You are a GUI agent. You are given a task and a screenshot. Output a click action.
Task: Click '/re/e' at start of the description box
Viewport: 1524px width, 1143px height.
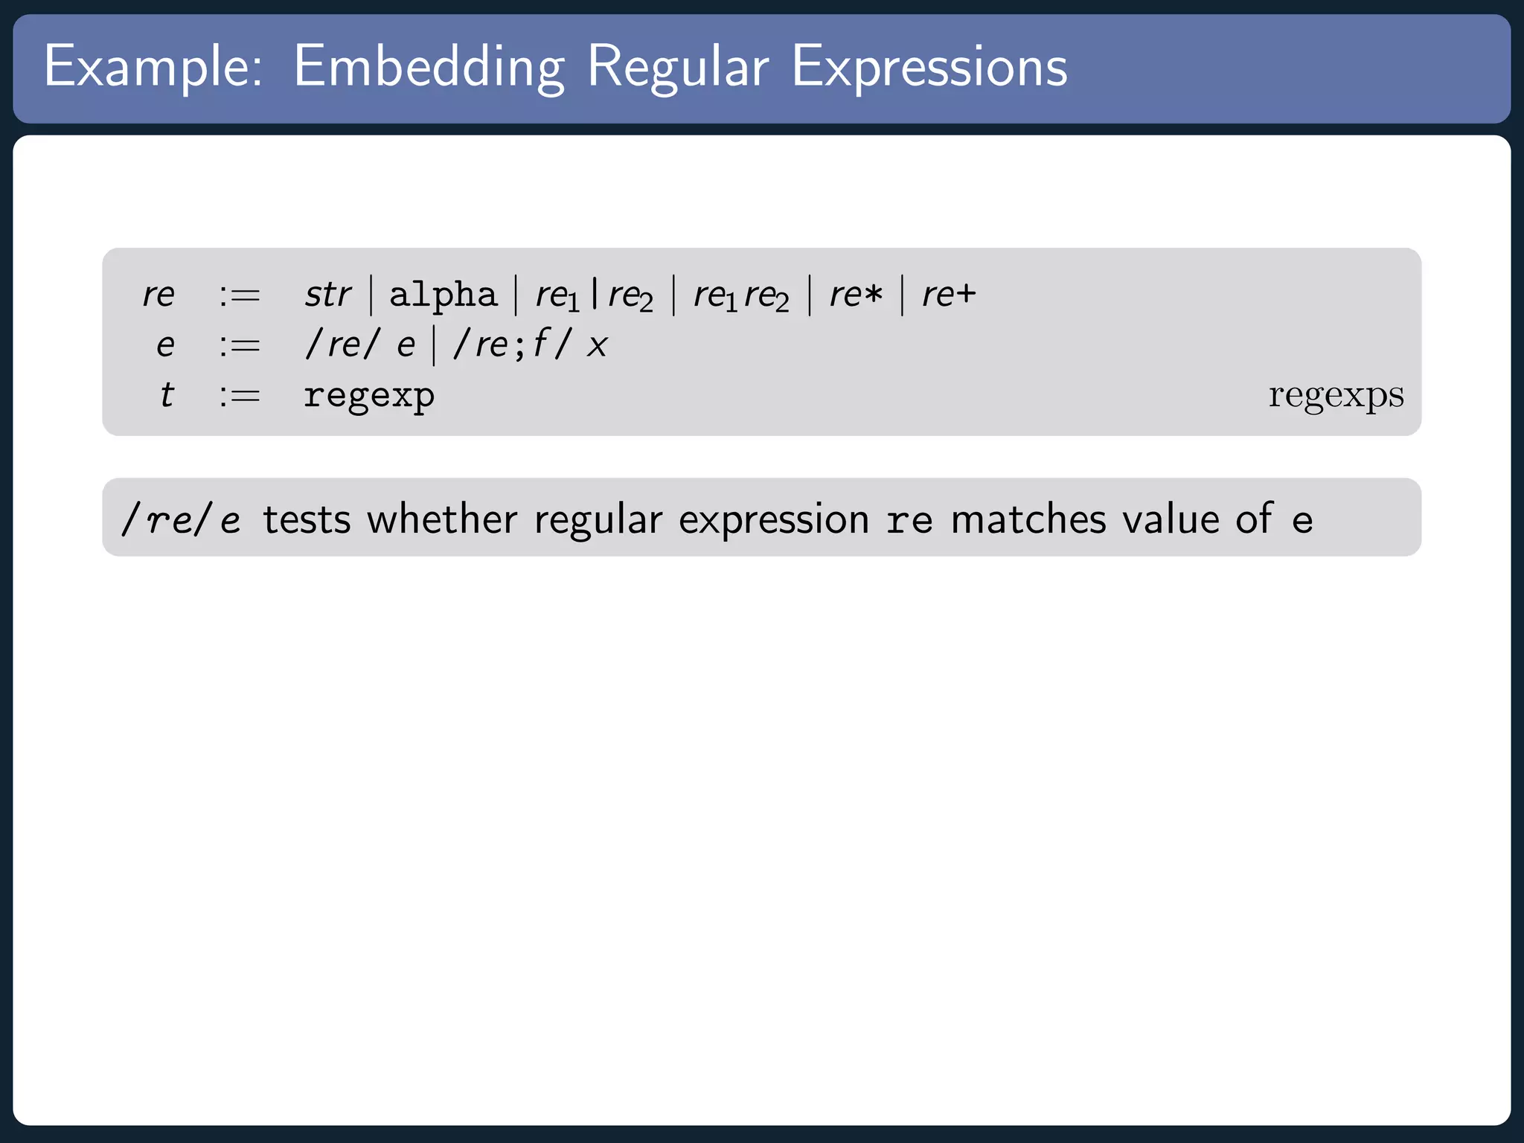point(182,519)
